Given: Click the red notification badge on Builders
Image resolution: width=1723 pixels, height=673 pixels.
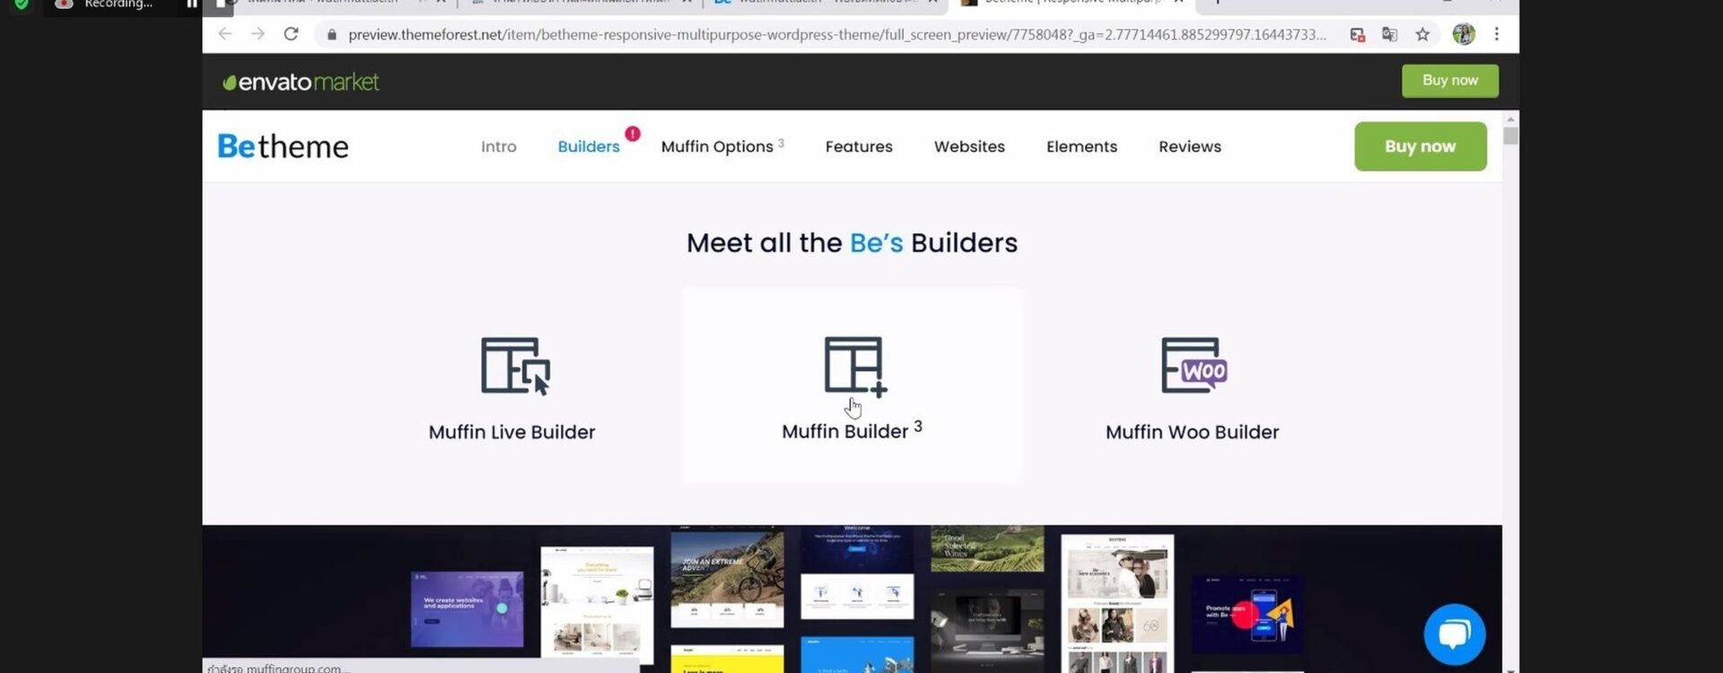Looking at the screenshot, I should click(633, 134).
